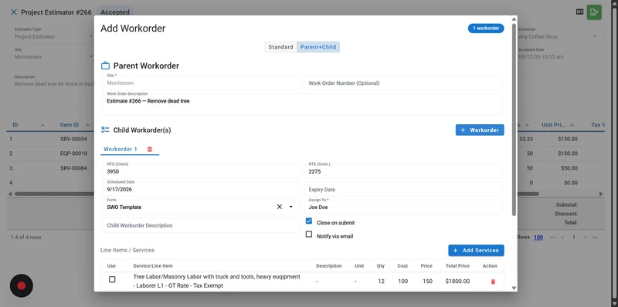
Task: Go to the next page arrow in the pagination
Action: [x=586, y=238]
